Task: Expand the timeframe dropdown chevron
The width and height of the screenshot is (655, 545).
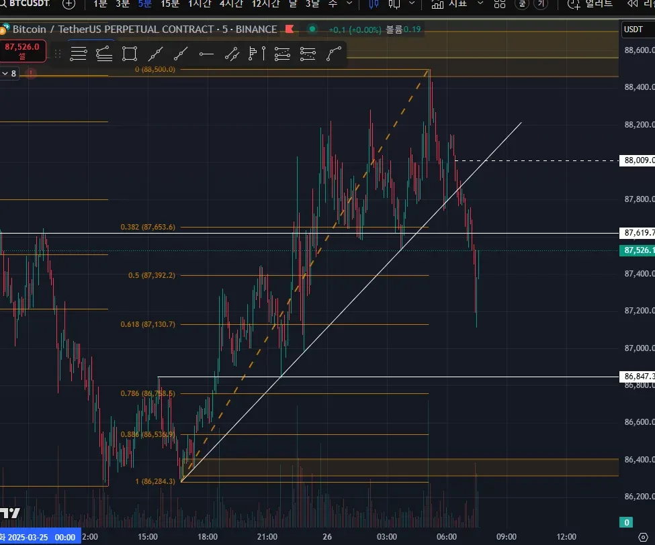Action: [x=349, y=4]
